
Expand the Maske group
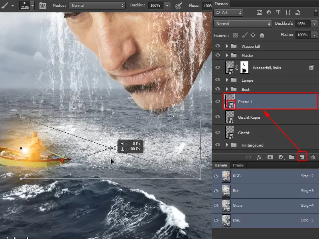[x=227, y=55]
